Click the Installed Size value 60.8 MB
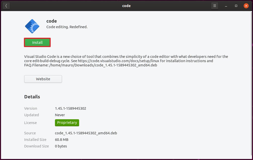 pos(61,140)
